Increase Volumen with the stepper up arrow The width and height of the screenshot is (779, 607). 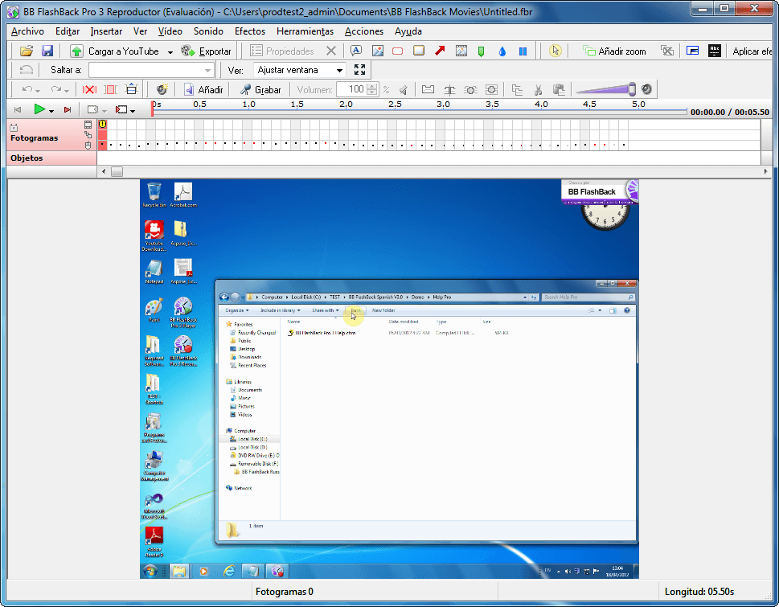(372, 87)
